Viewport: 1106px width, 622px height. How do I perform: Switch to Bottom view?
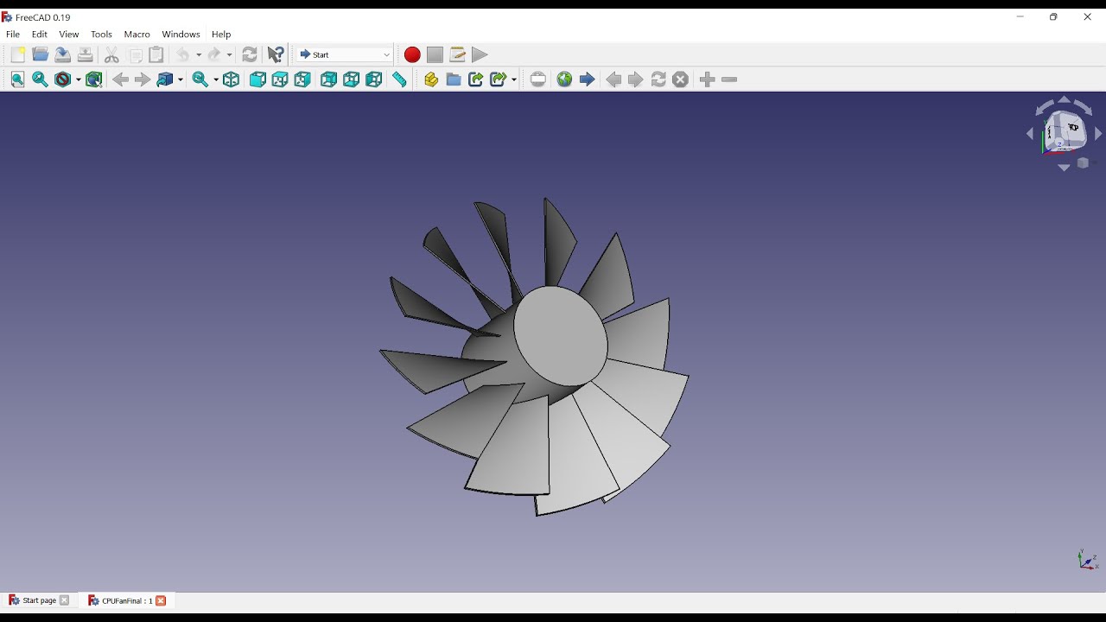coord(351,79)
